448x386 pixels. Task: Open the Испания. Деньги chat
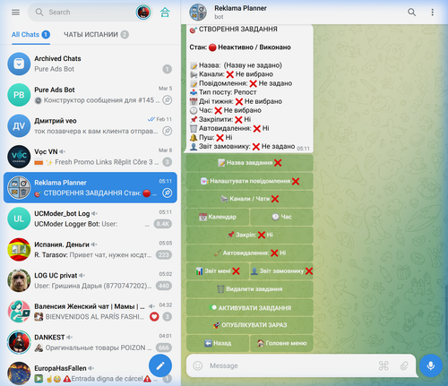[90, 250]
